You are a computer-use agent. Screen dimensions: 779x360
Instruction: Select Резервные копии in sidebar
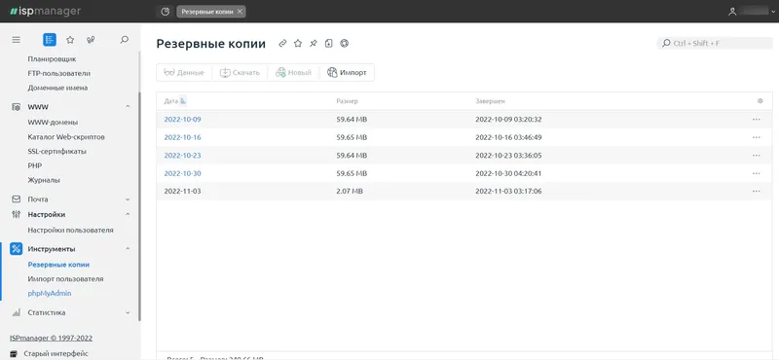(x=58, y=265)
